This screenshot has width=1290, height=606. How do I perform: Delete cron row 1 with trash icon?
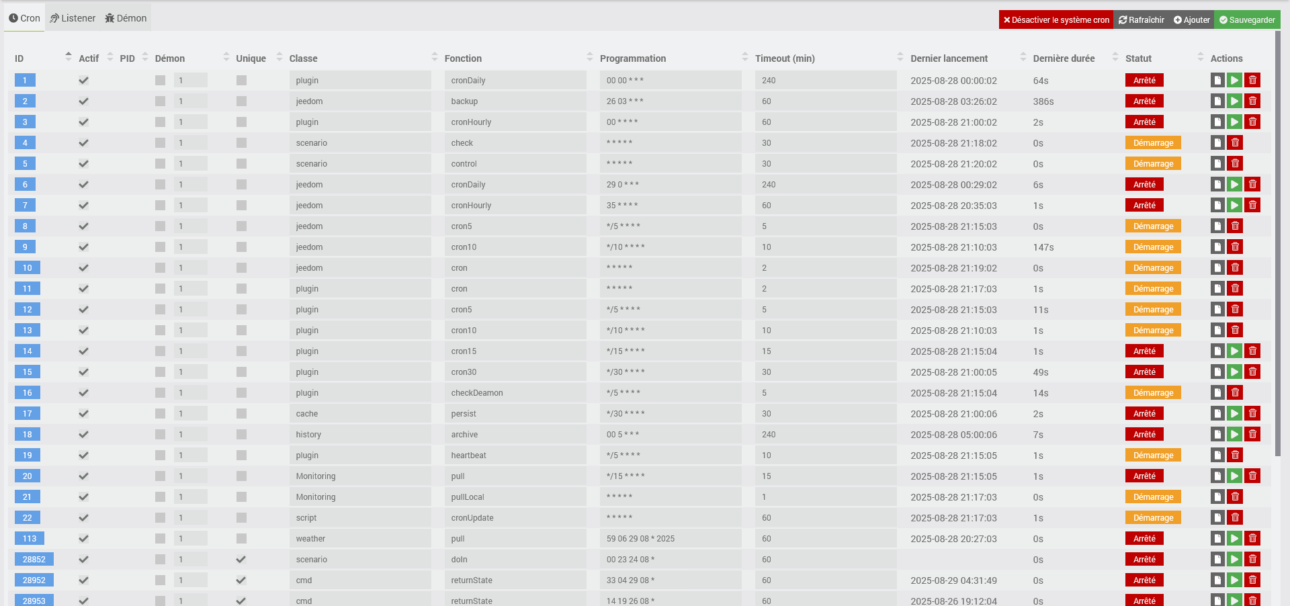coord(1252,81)
